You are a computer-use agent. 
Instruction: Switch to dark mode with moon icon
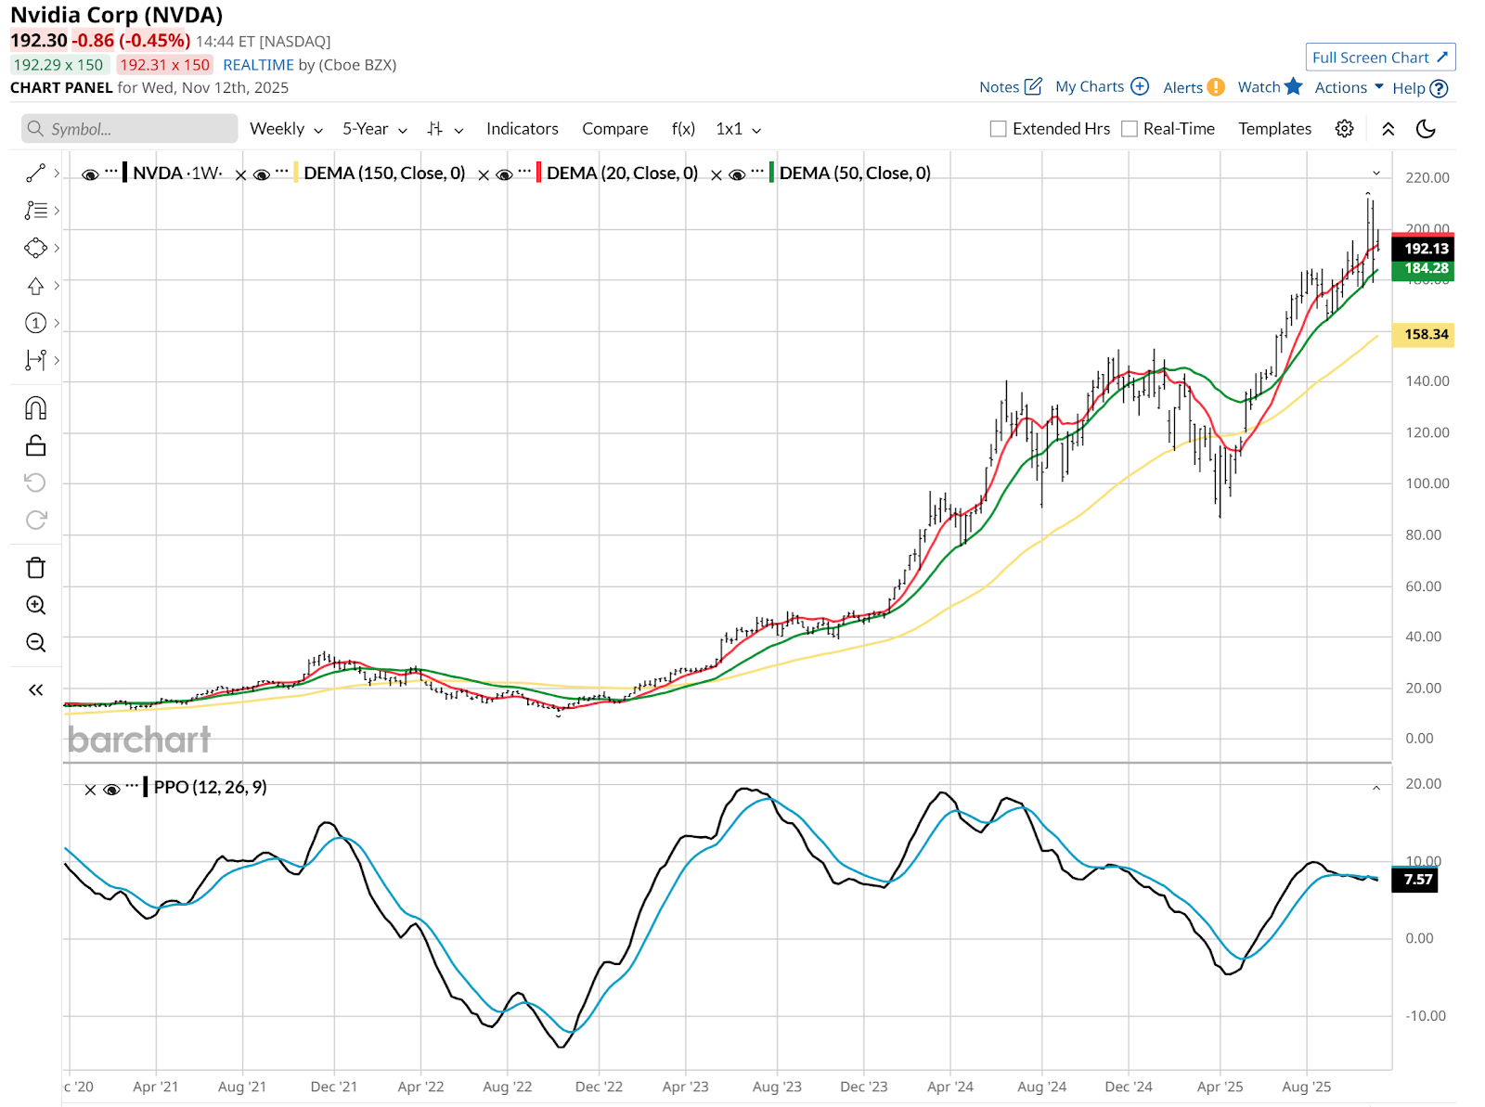[1426, 129]
